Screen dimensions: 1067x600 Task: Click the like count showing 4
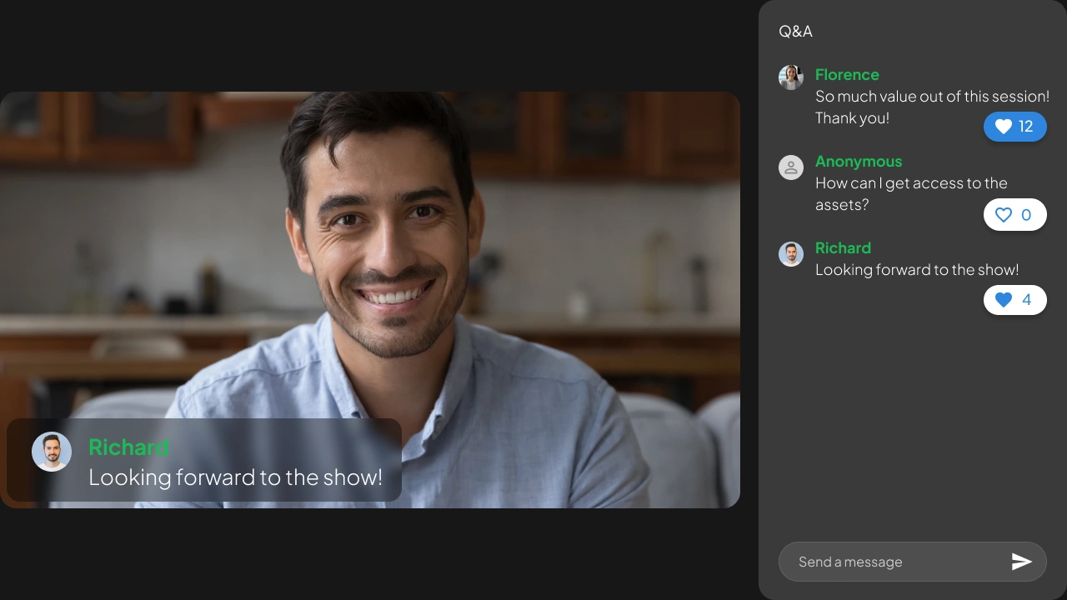[x=1026, y=300]
